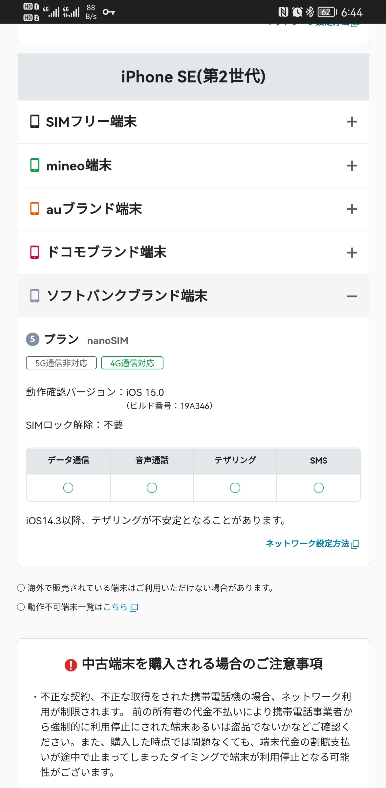The image size is (386, 788).
Task: Expand the ドコモブランド端末 plus icon
Action: (x=352, y=252)
